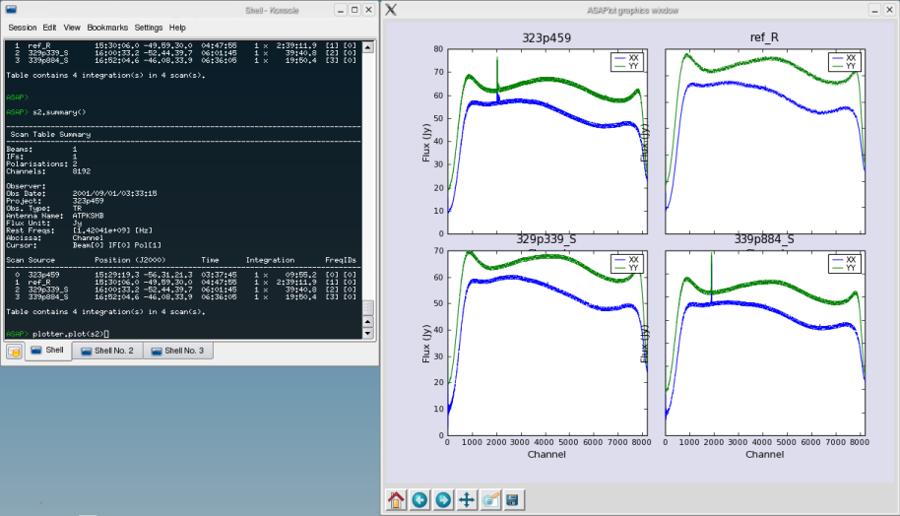
Task: Go back to previous plot view
Action: click(419, 499)
